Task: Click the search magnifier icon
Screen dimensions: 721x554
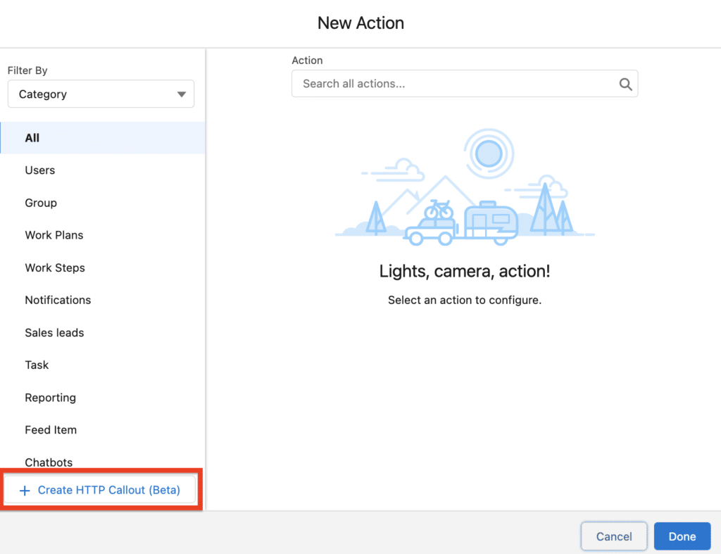Action: (x=625, y=84)
